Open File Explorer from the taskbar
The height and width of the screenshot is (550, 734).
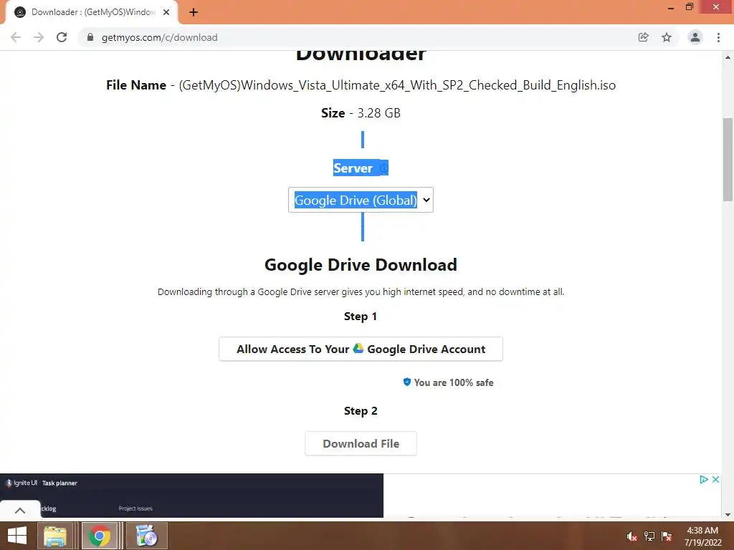tap(55, 536)
